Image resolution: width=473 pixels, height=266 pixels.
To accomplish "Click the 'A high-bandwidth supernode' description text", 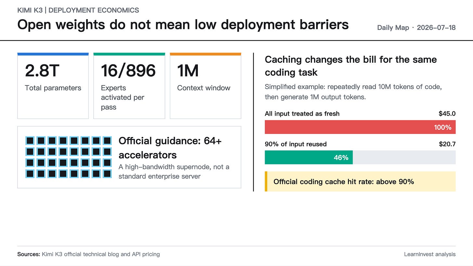I will pyautogui.click(x=174, y=171).
